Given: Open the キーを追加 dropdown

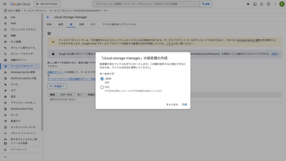Looking at the screenshot, I should coord(57,86).
